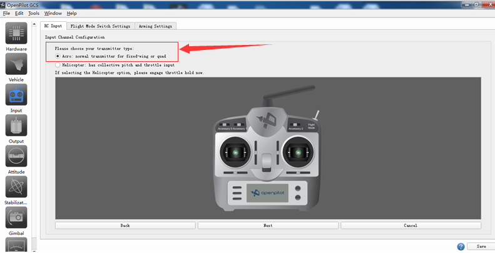Select Acro transmitter type radio button
This screenshot has height=253, width=495.
point(58,56)
